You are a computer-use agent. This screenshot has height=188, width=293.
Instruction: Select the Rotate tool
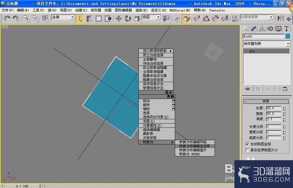(128, 19)
